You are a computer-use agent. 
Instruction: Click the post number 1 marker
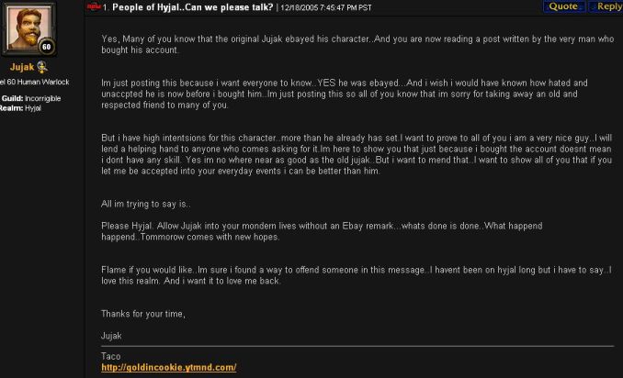106,7
